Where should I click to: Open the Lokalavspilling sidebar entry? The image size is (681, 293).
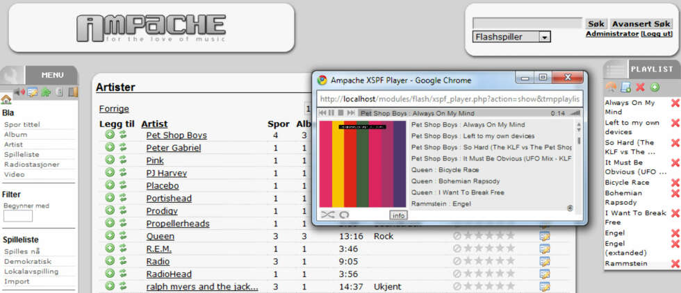point(31,271)
